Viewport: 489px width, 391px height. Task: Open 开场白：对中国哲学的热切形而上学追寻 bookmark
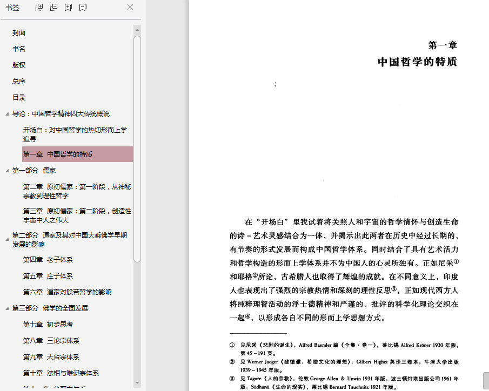(75, 134)
